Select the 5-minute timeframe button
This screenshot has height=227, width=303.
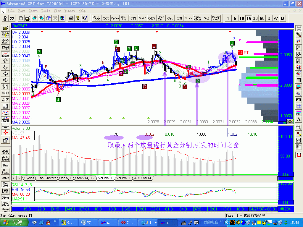pyautogui.click(x=235, y=18)
